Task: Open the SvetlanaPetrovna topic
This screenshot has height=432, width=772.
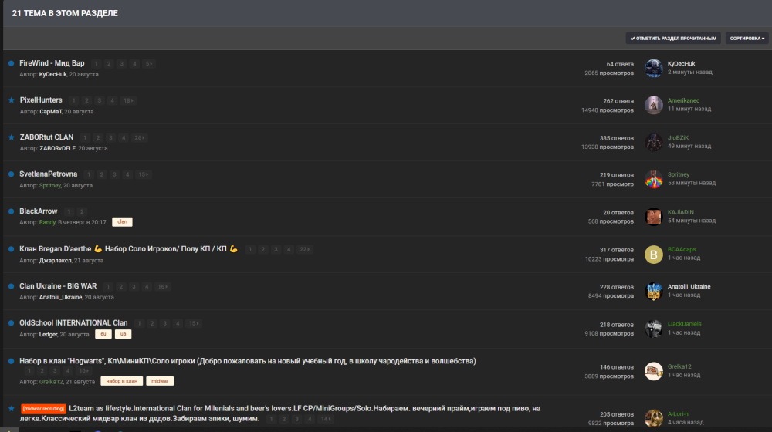Action: (48, 174)
